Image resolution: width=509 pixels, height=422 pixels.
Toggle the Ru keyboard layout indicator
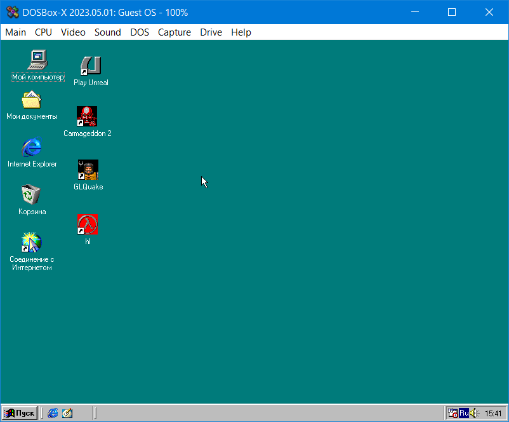point(463,412)
